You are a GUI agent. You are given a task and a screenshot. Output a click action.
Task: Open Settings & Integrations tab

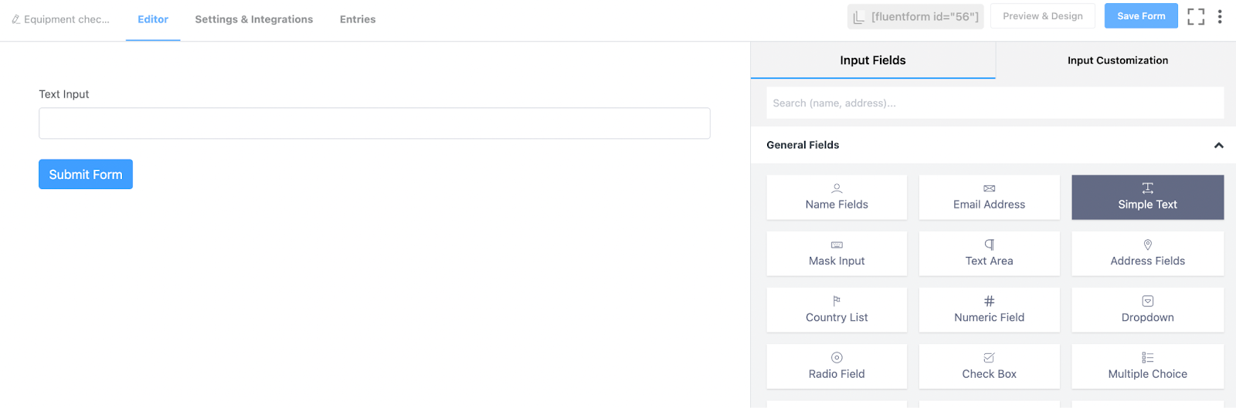click(x=253, y=19)
